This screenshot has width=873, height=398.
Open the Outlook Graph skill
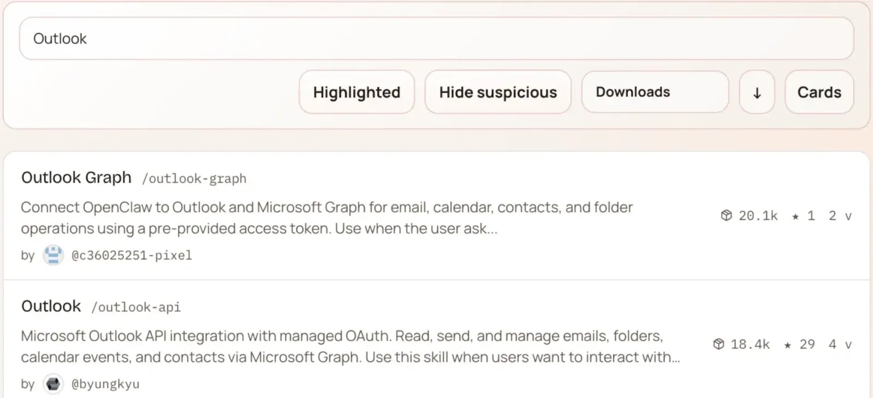point(76,178)
